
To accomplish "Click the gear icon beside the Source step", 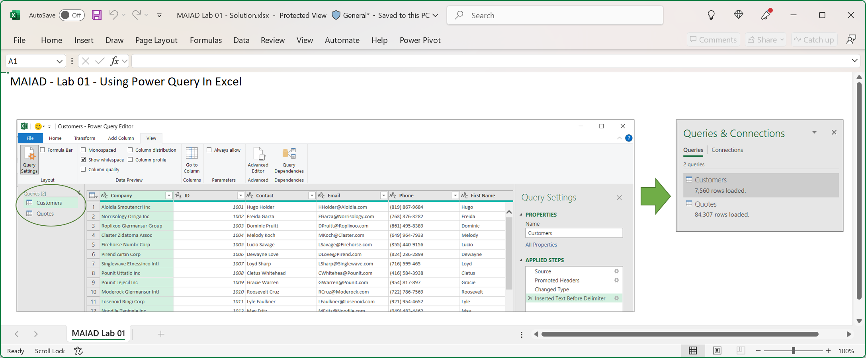I will 616,271.
